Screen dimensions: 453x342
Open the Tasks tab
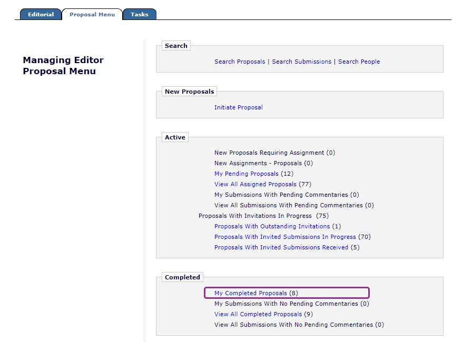coord(140,15)
